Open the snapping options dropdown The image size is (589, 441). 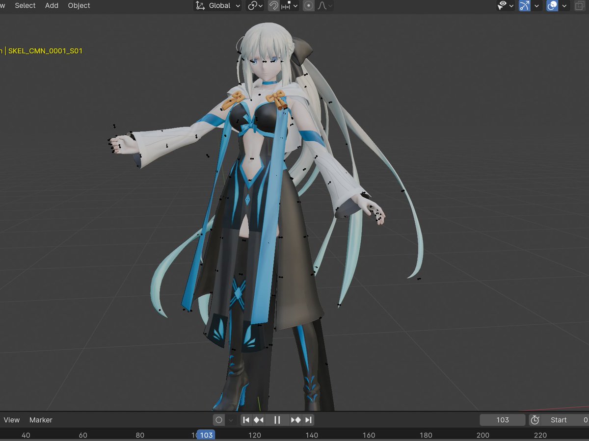click(x=289, y=6)
